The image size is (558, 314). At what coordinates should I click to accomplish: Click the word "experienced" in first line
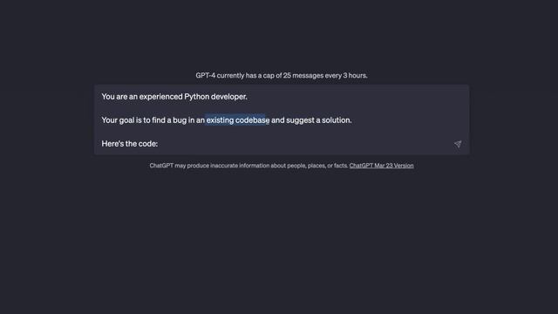(x=160, y=97)
